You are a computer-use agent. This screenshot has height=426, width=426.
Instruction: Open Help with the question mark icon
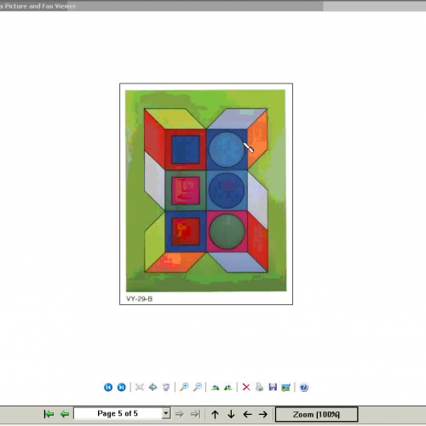coord(304,388)
